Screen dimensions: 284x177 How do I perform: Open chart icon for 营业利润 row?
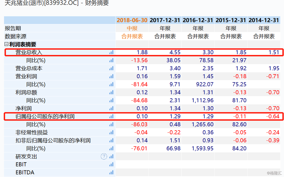point(111,76)
